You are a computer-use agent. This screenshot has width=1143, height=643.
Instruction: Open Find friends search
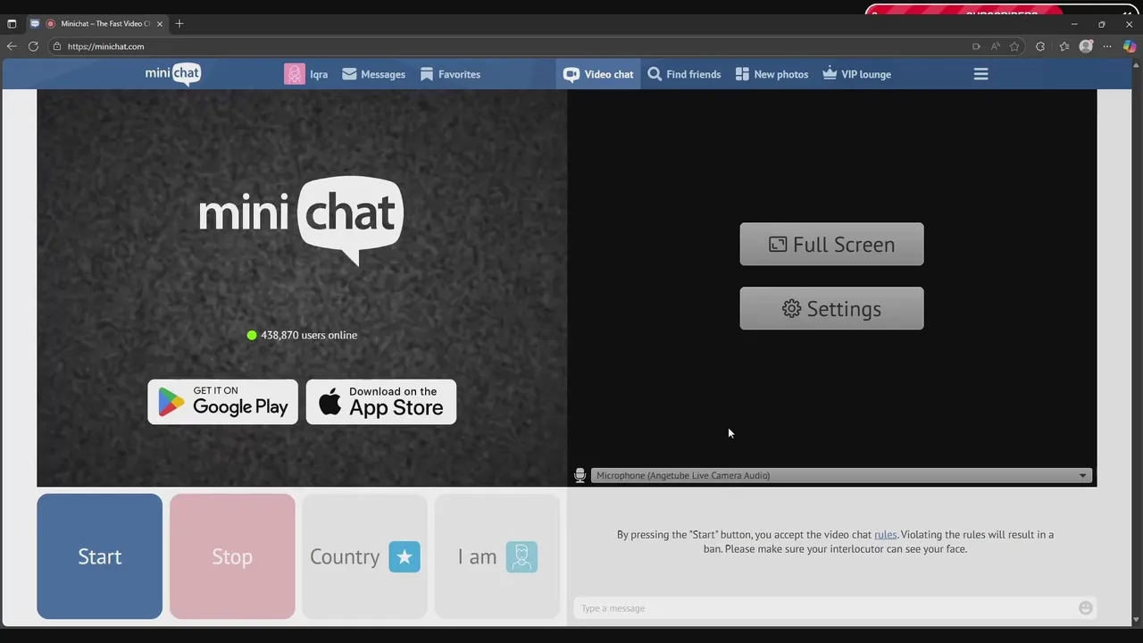684,74
